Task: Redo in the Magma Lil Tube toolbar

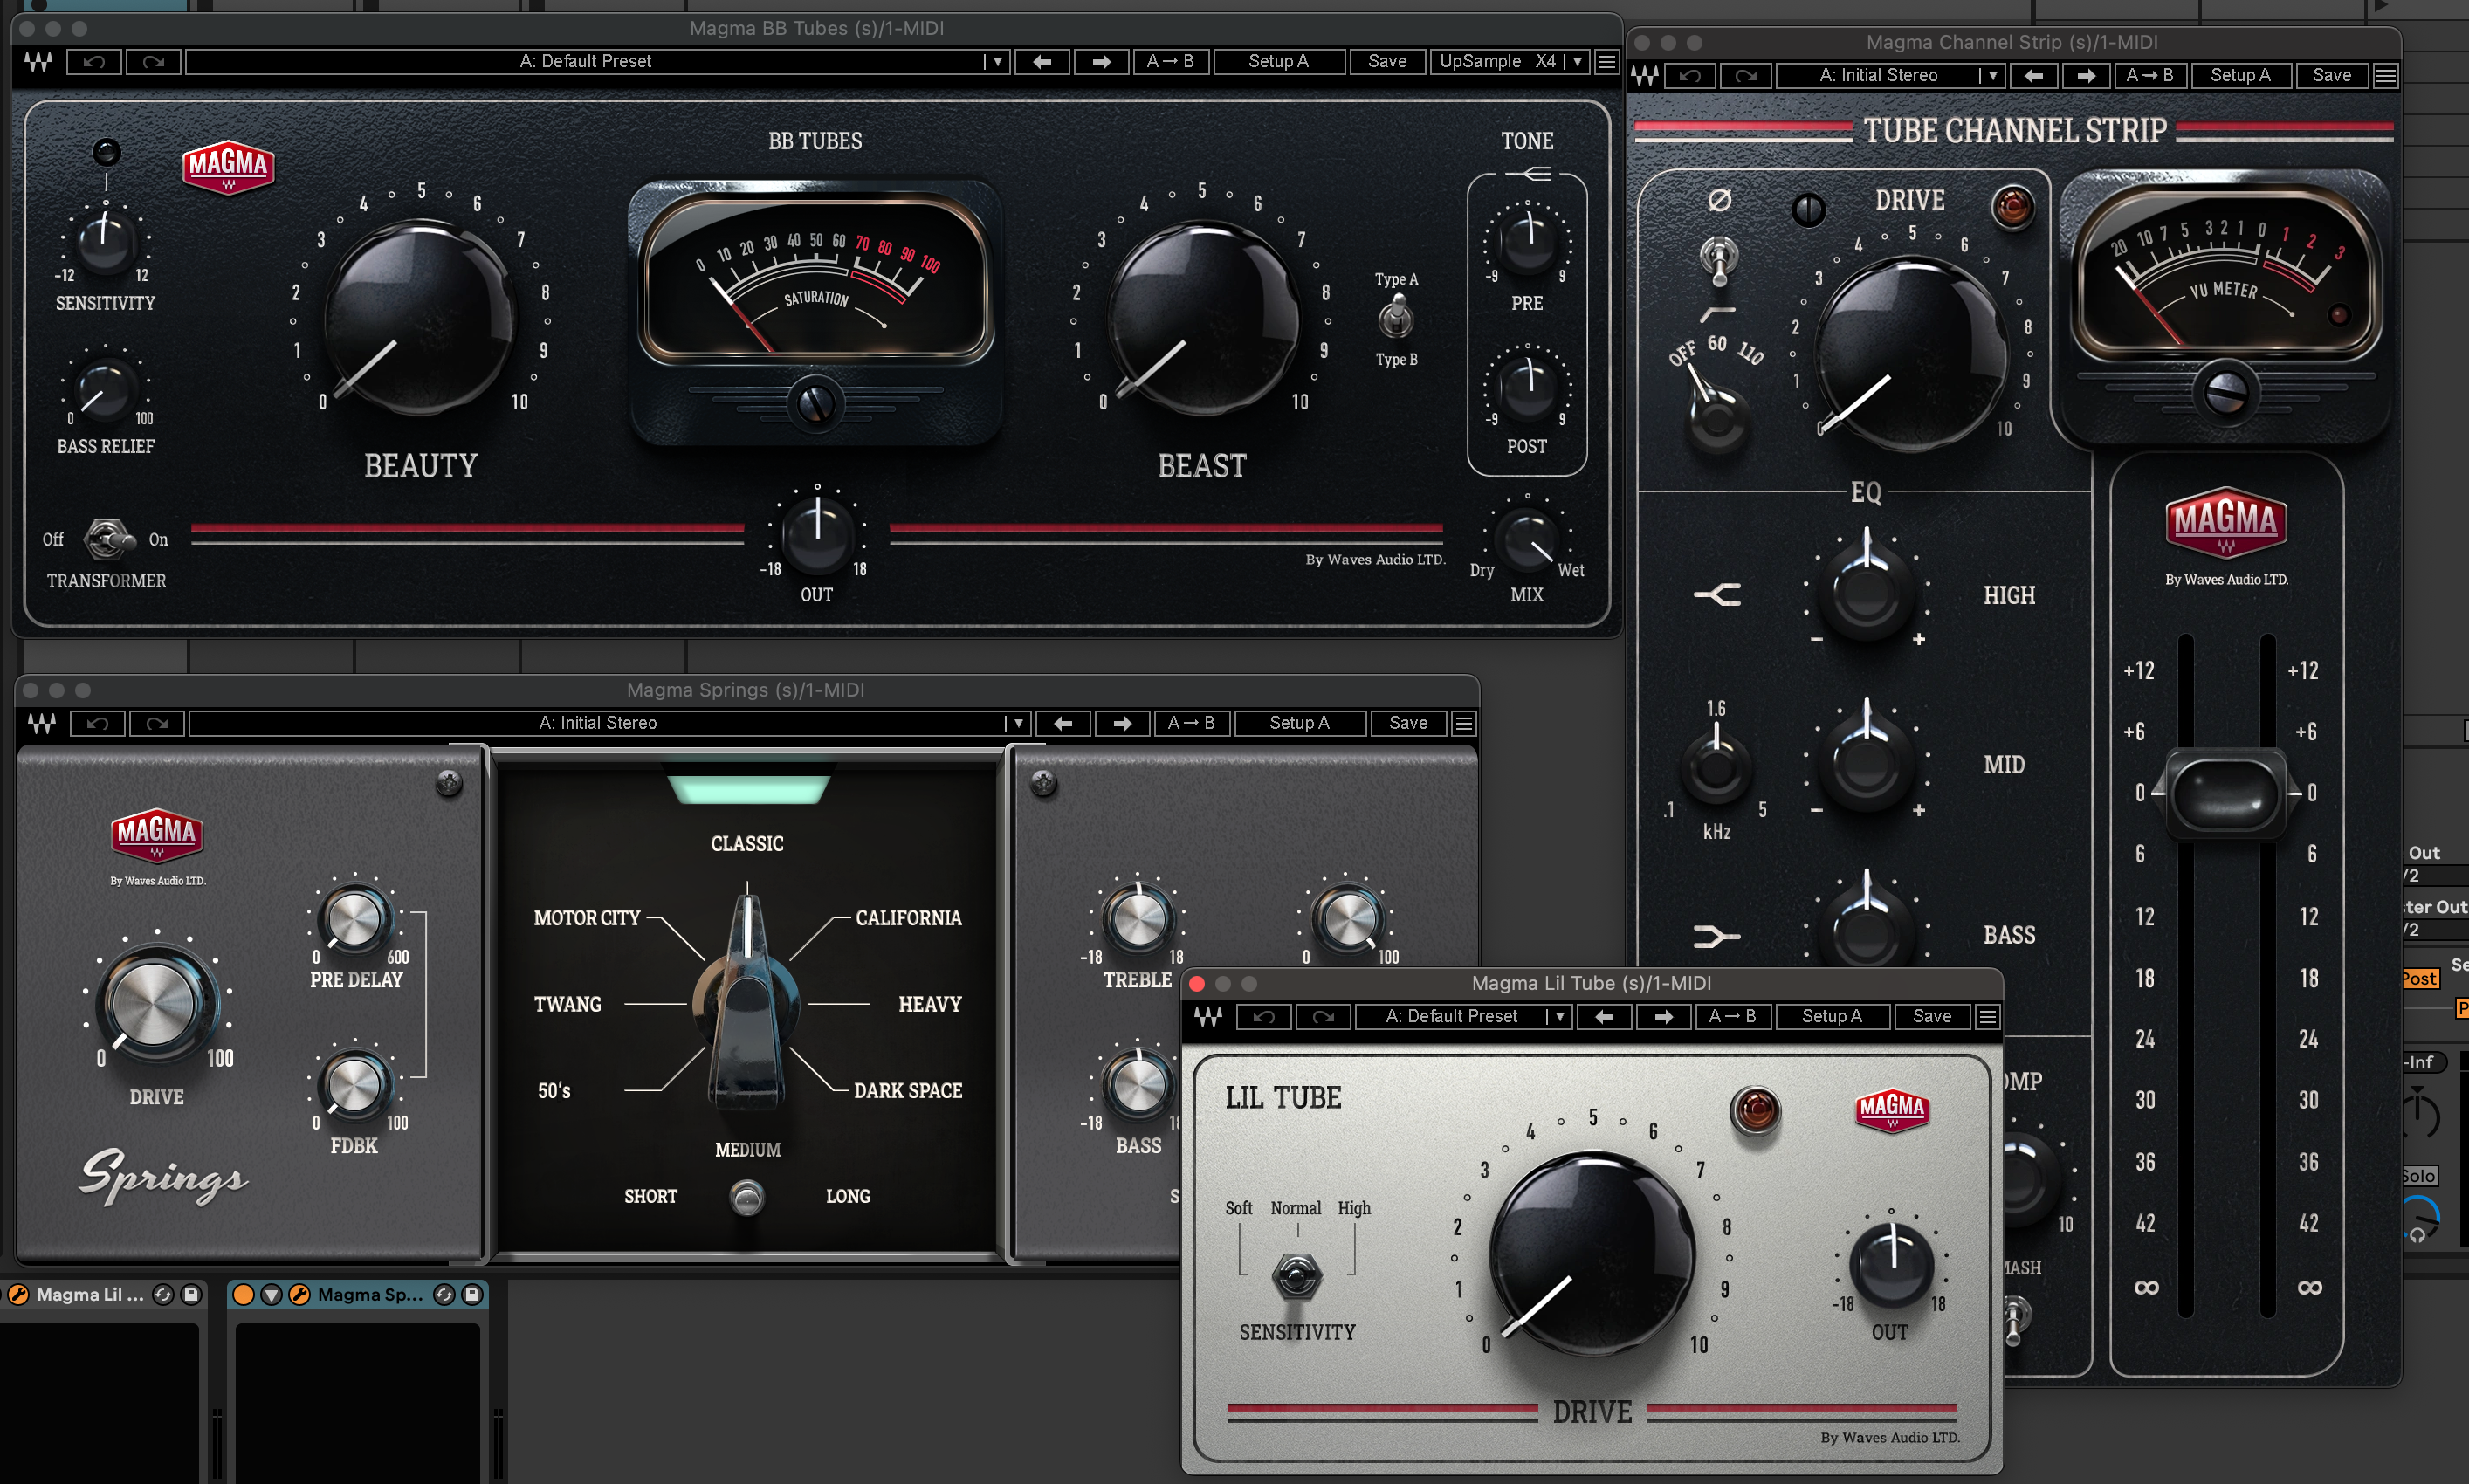Action: point(1323,1017)
